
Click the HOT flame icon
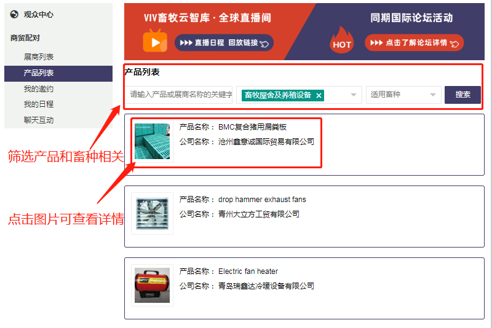point(342,40)
